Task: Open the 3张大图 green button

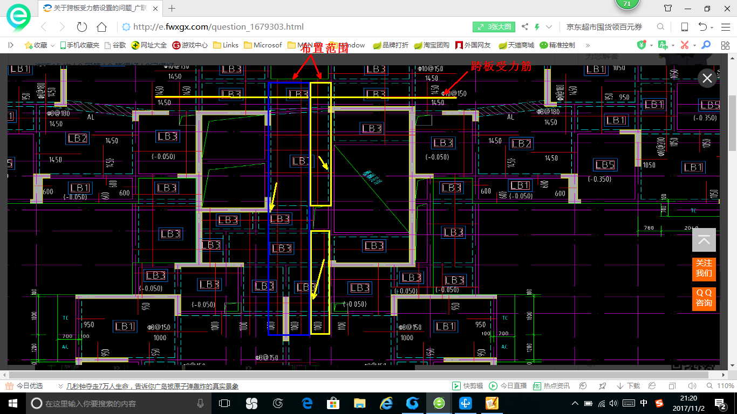Action: point(494,27)
